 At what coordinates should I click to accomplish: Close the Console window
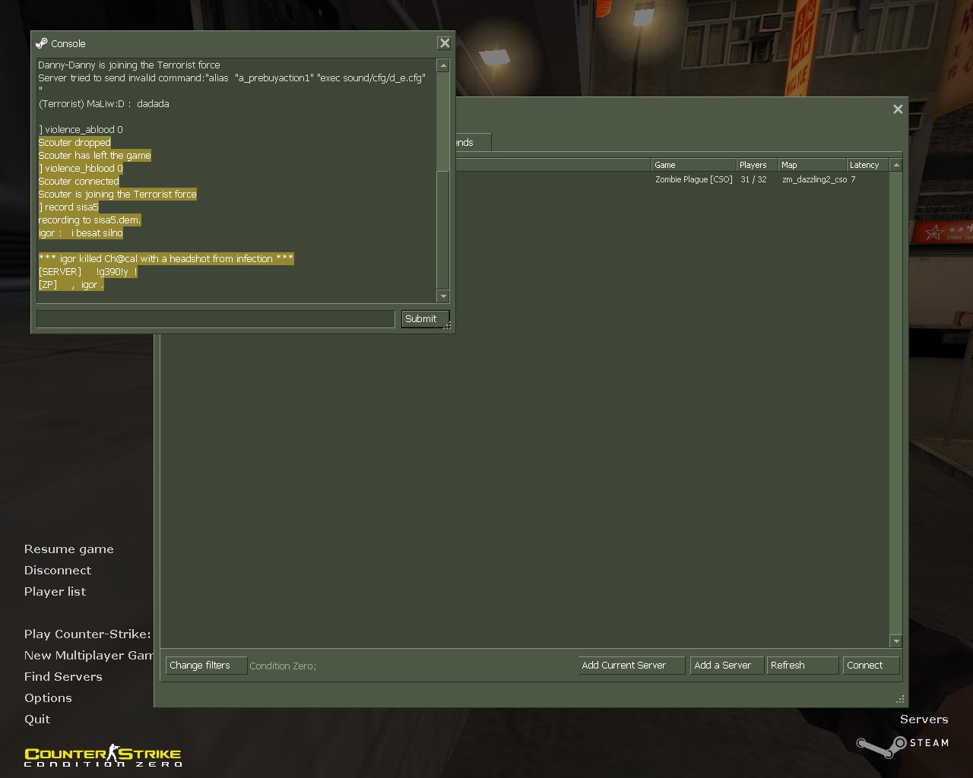(445, 43)
